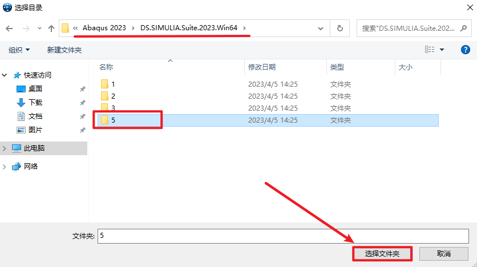Click the Cancel (取消) button

pyautogui.click(x=443, y=253)
